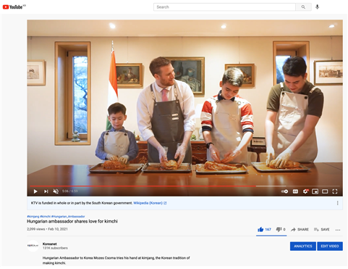Save the video to a playlist
Screen dimensions: 348x269
pyautogui.click(x=322, y=229)
